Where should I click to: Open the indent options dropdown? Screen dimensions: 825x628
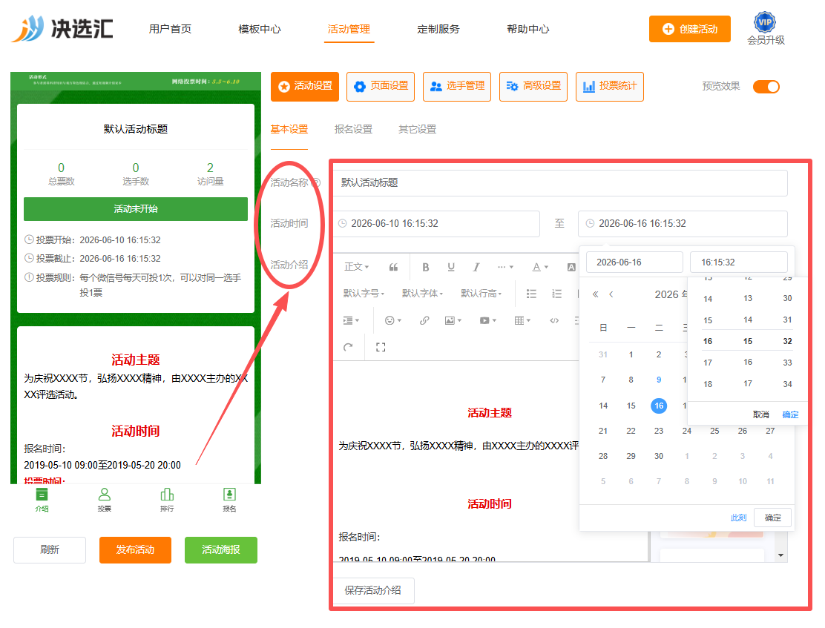[351, 320]
